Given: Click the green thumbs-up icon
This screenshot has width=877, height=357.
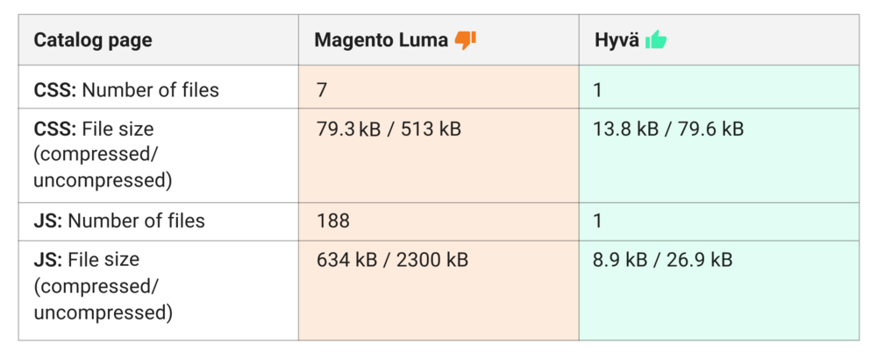Looking at the screenshot, I should point(656,39).
